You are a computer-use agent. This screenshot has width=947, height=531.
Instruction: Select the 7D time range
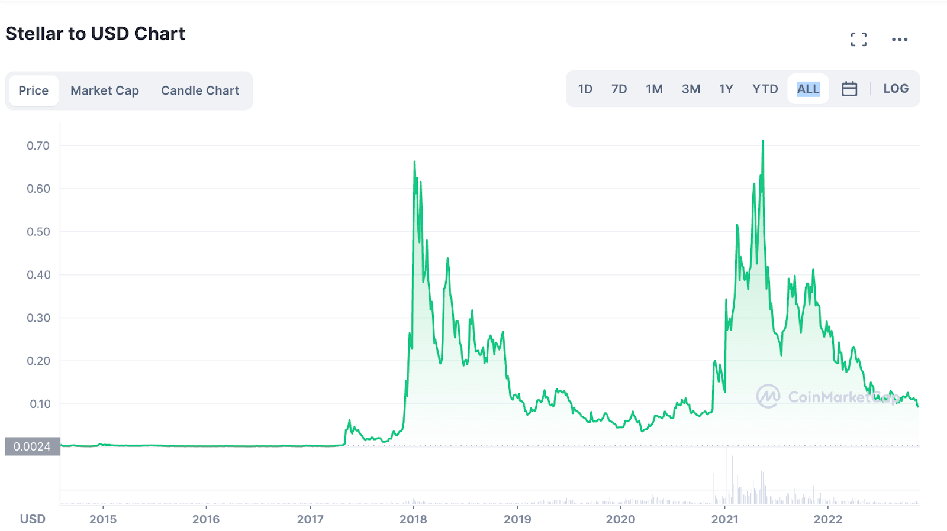[x=619, y=89]
